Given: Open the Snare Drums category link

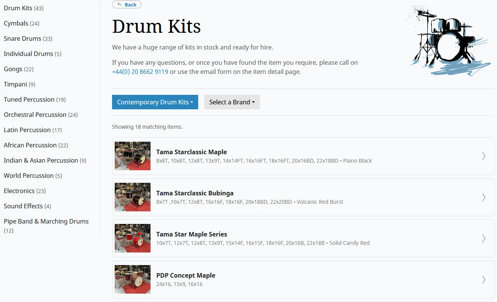Looking at the screenshot, I should (x=22, y=38).
